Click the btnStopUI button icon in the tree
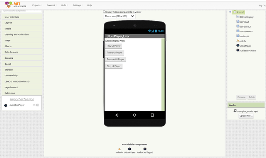266x158 pixels. click(238, 36)
